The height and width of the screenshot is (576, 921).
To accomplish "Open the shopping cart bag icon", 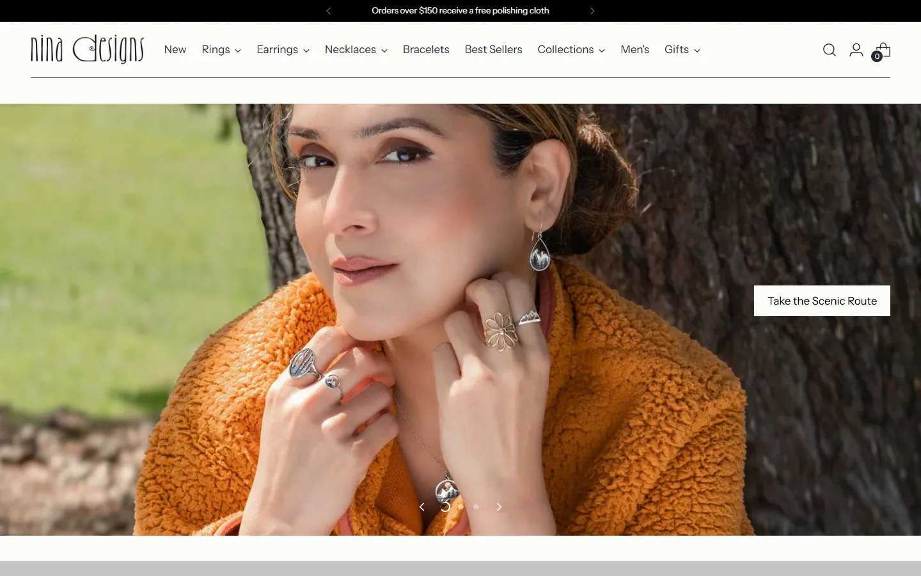I will coord(883,50).
